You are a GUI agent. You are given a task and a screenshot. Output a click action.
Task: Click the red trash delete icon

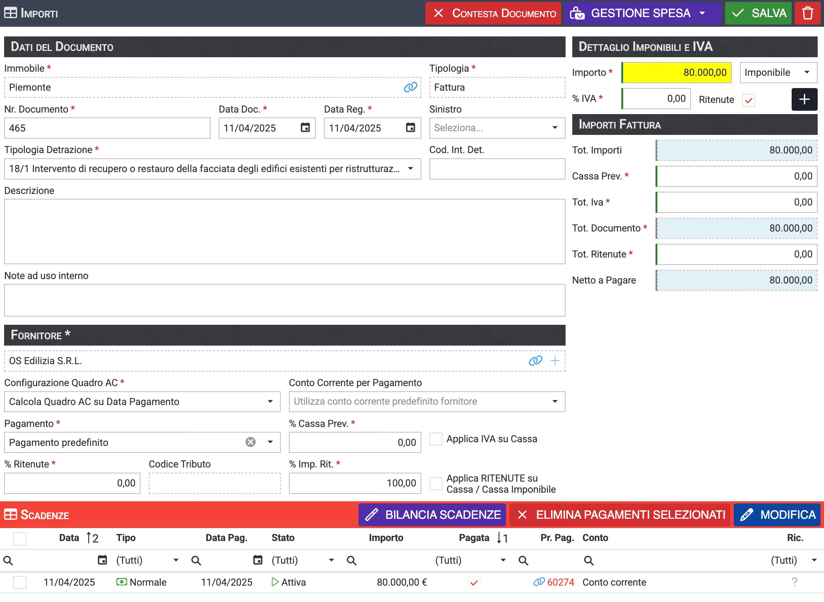(807, 13)
